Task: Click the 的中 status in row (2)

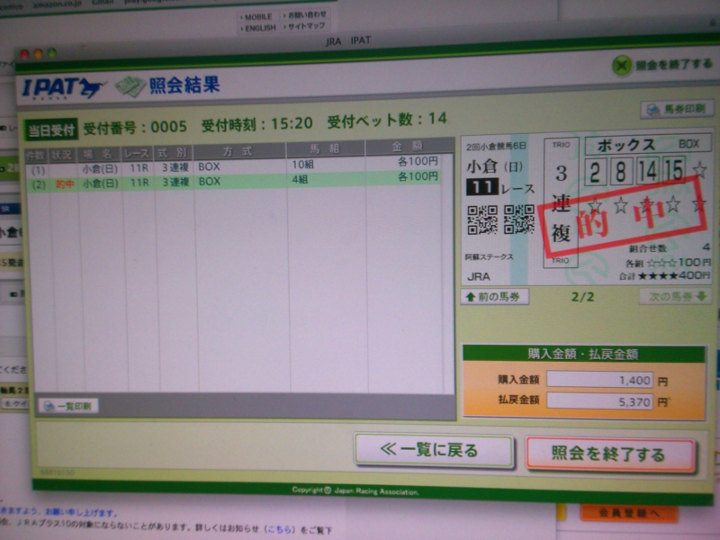Action: pos(64,184)
